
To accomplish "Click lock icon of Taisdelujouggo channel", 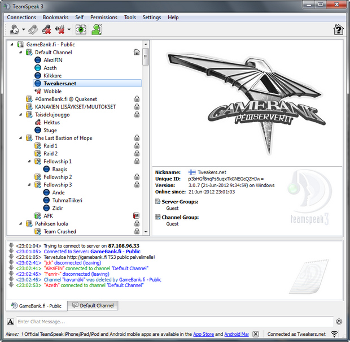I will (137, 114).
